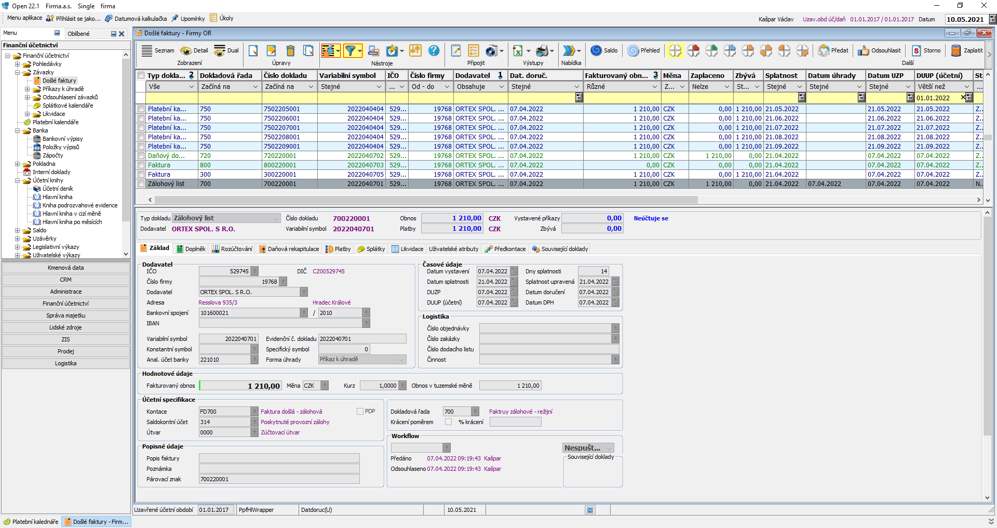The width and height of the screenshot is (997, 528).
Task: Open the Daňová rekapitulace tab
Action: click(289, 249)
